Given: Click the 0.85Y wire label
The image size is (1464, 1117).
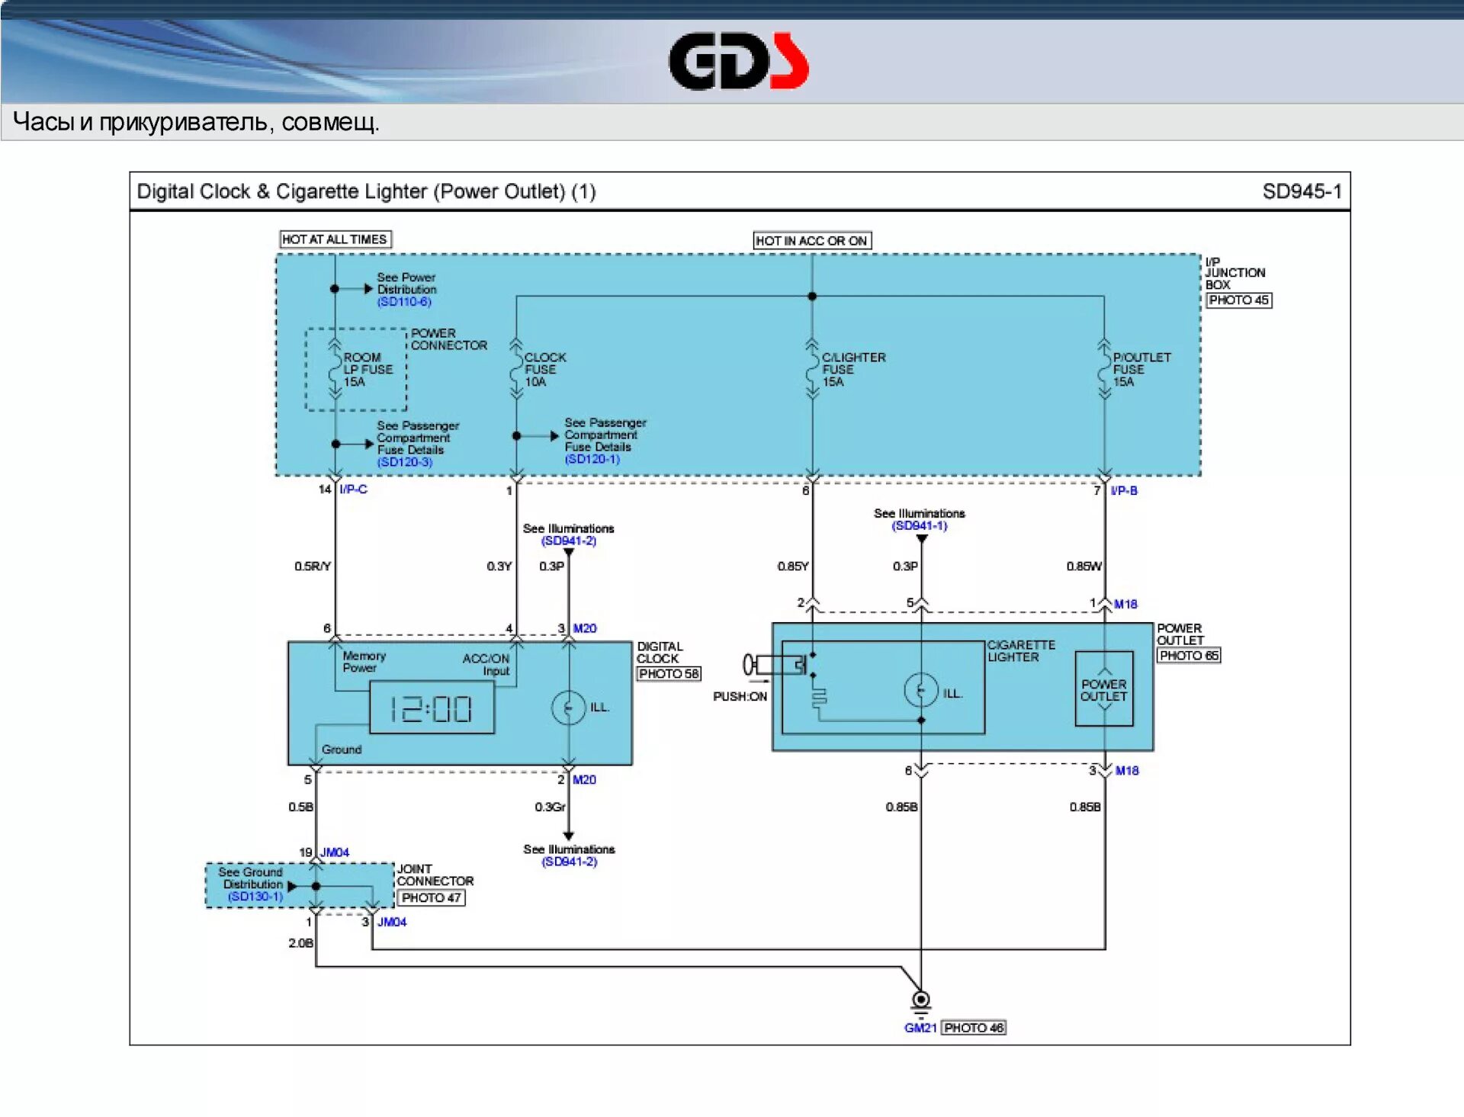Looking at the screenshot, I should point(793,567).
